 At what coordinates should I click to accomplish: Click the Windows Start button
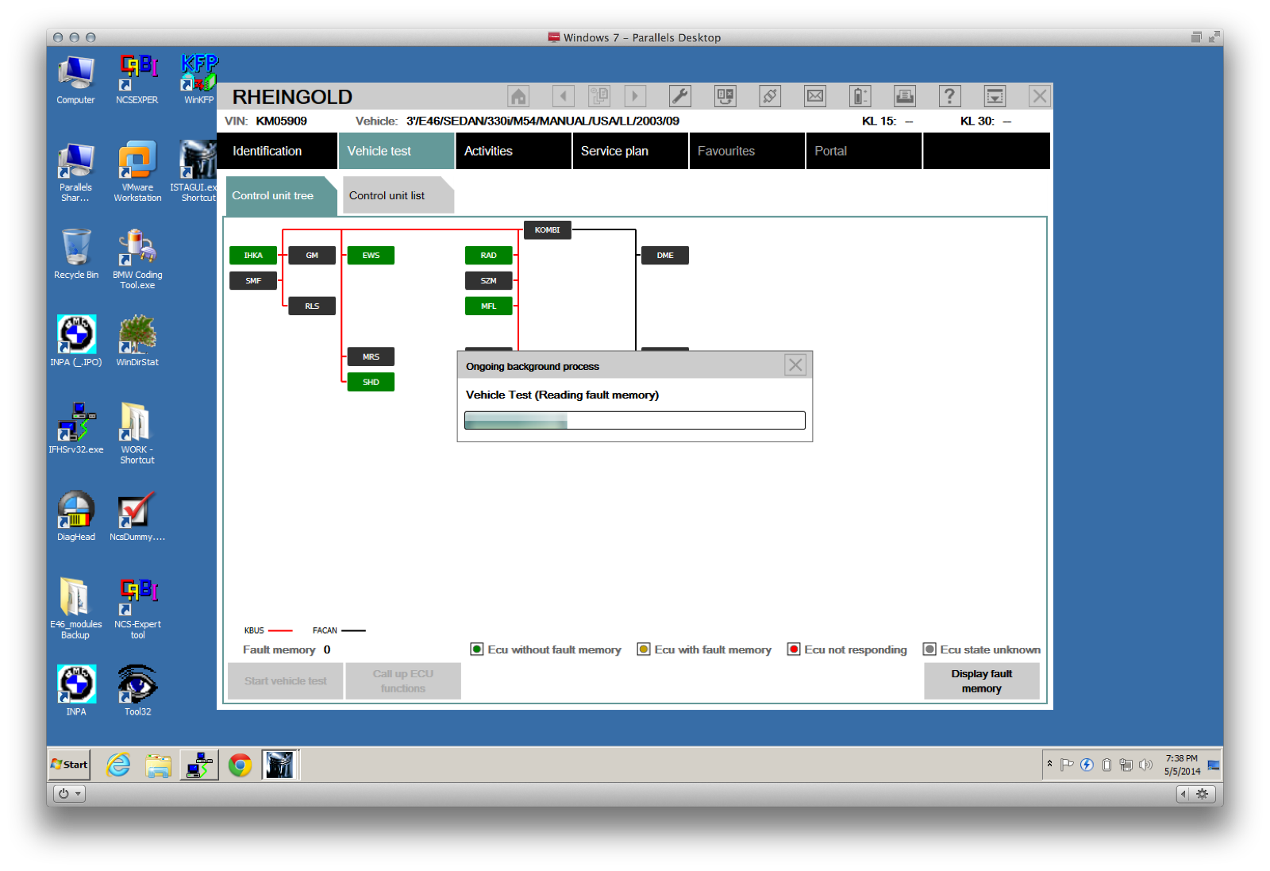(x=70, y=765)
